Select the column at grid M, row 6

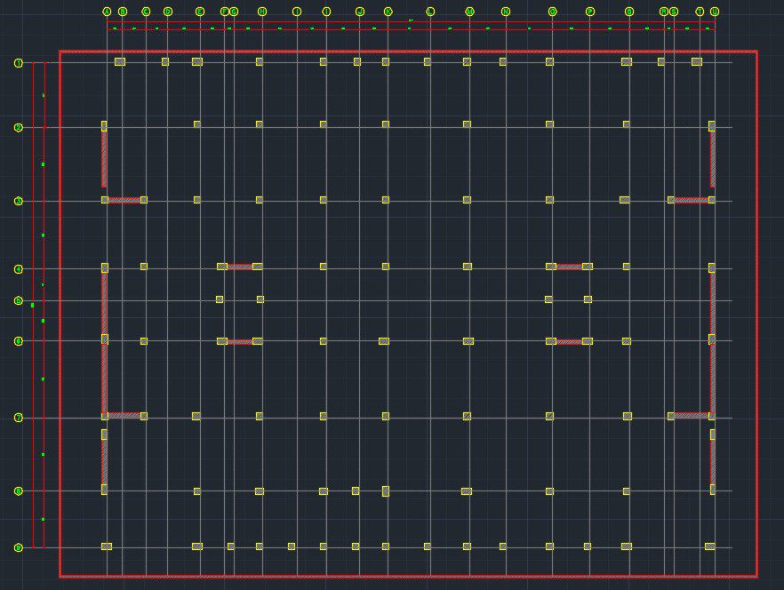pos(468,340)
